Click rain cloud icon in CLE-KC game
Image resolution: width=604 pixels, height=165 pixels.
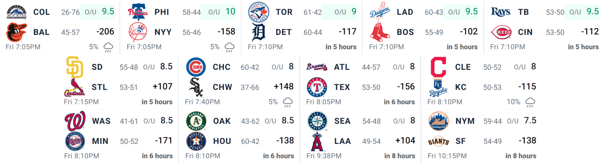click(x=530, y=102)
